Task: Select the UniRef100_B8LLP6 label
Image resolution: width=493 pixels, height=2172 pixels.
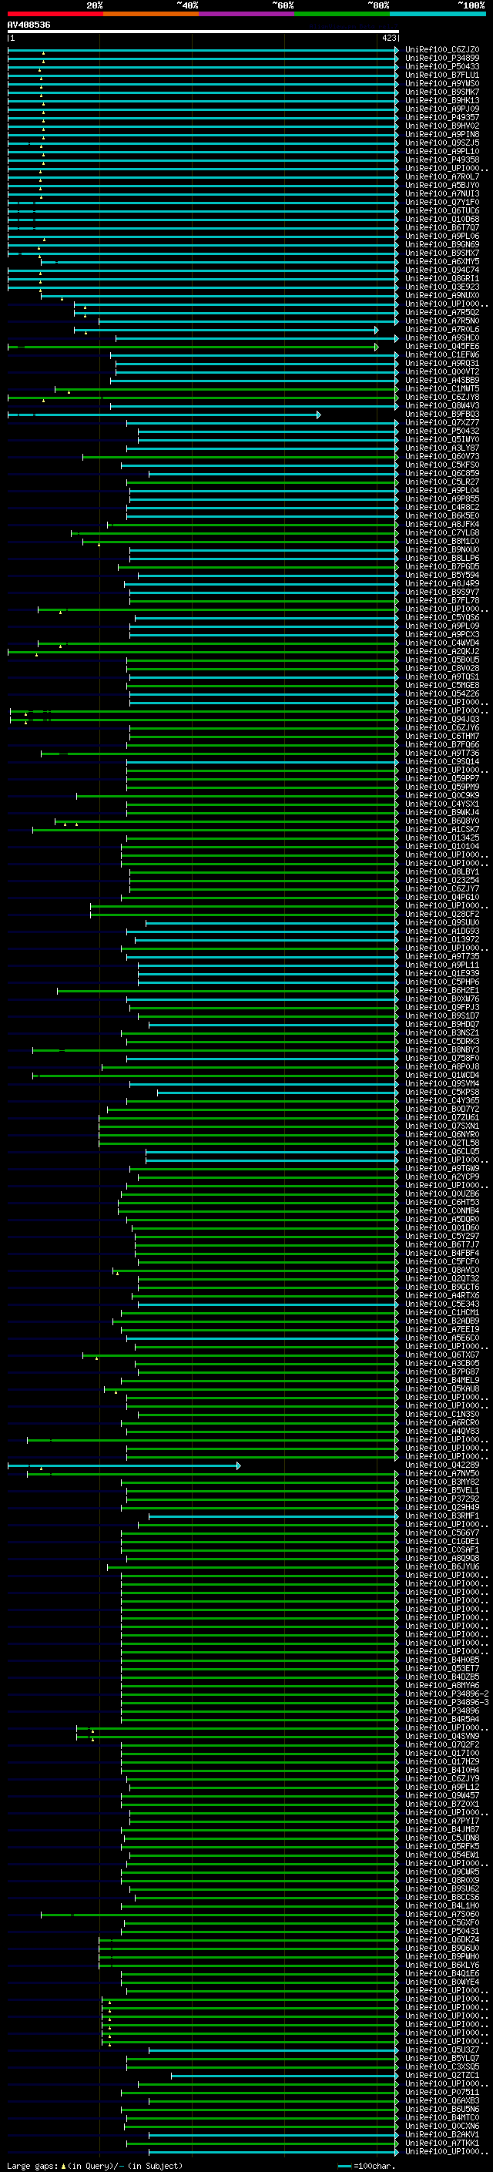Action: tap(442, 558)
